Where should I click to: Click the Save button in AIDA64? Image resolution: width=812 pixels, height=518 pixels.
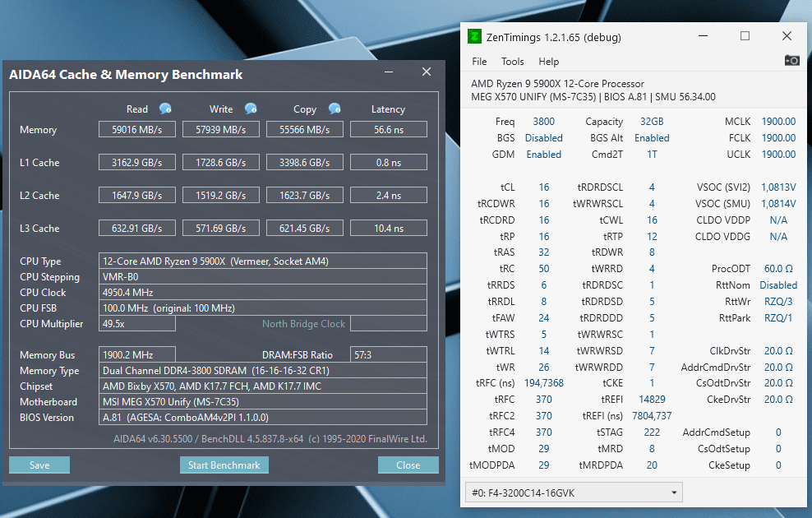point(39,465)
